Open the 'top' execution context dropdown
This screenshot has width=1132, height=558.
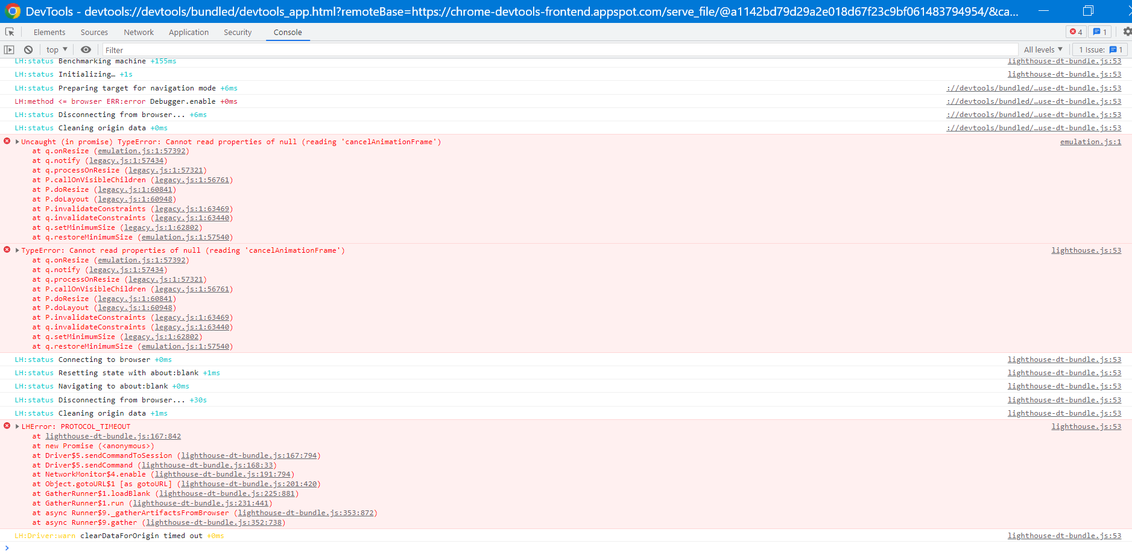point(55,49)
